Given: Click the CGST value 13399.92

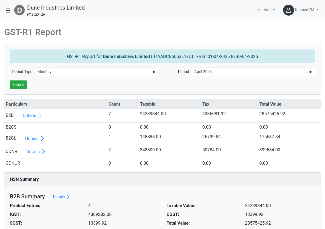Looking at the screenshot, I should click(254, 214).
